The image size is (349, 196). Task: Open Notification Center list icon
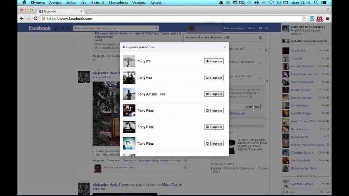(324, 3)
